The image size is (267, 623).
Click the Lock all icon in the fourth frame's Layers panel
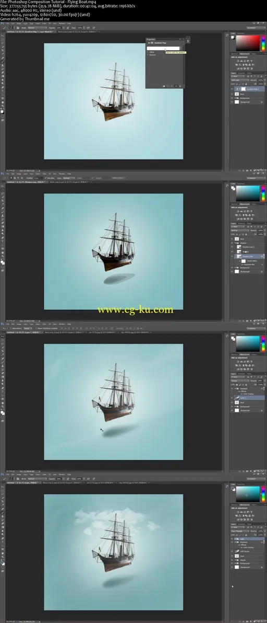246,535
